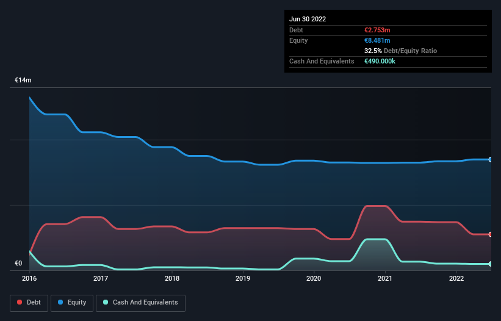This screenshot has width=501, height=321.
Task: Click the Equity value €8.481m
Action: [377, 40]
